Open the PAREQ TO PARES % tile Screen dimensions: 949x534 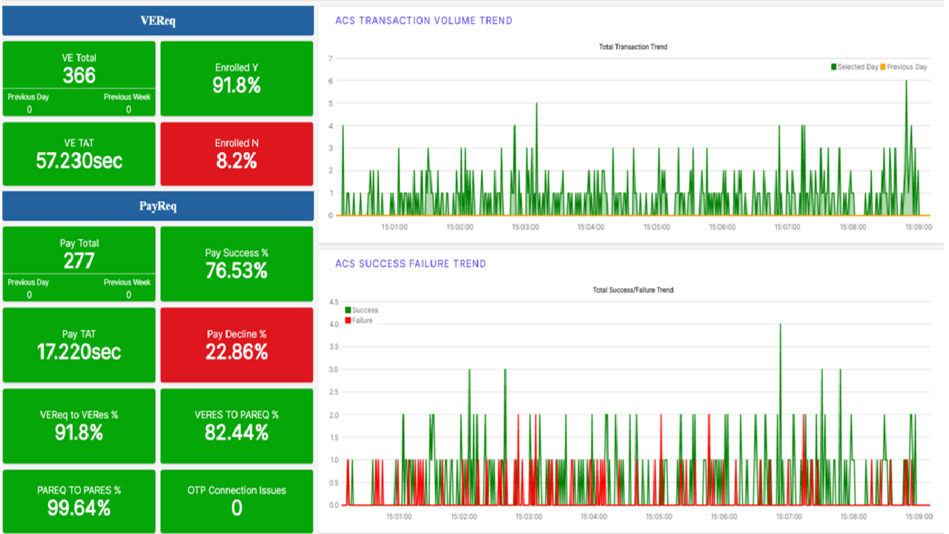79,501
